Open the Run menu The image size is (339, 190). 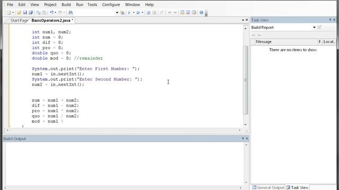(x=79, y=5)
